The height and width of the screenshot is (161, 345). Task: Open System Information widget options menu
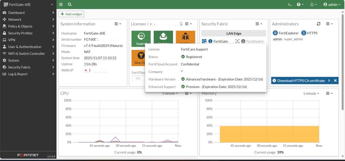pos(118,24)
